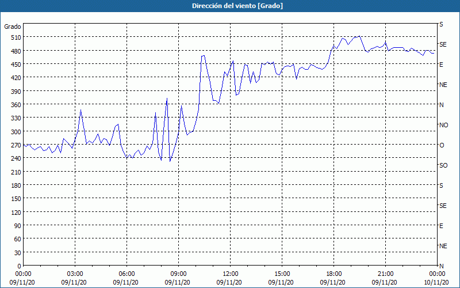Select the 'NE' compass label between 30 and 60

[443, 246]
